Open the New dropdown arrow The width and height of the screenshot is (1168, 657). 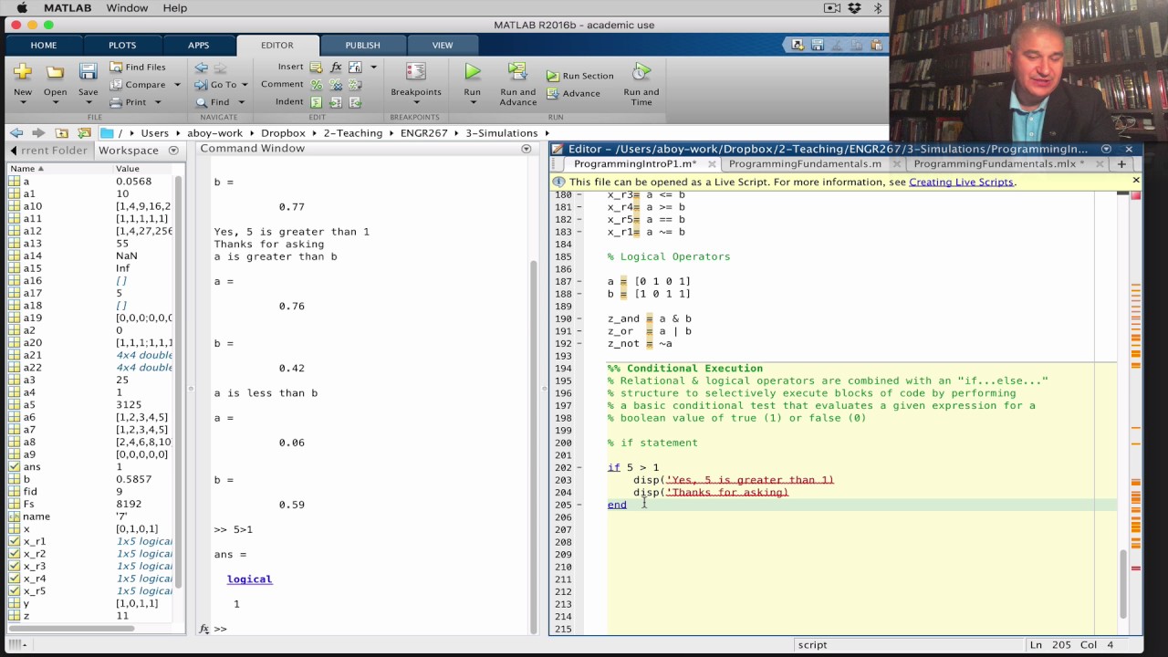(x=23, y=103)
